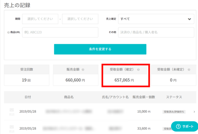
Task: Open the period end date field
Action: [80, 19]
